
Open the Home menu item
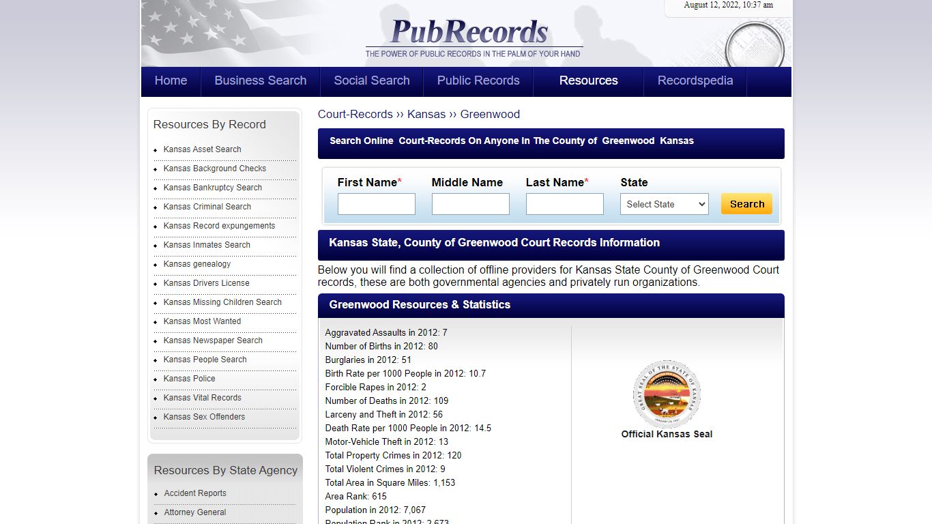[171, 81]
